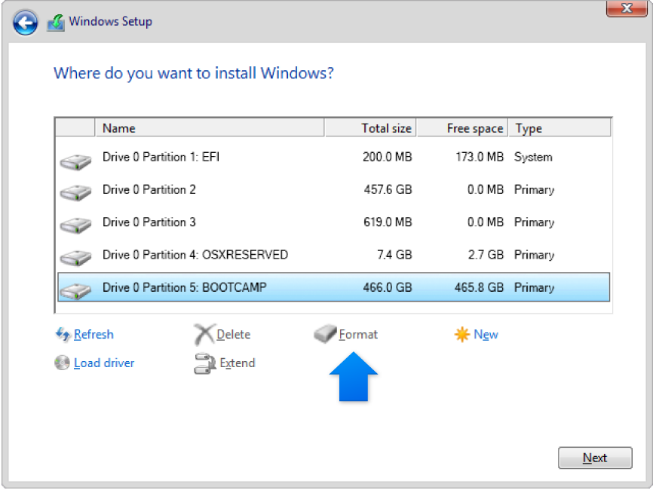
Task: Click the Extend partition icon
Action: [204, 363]
